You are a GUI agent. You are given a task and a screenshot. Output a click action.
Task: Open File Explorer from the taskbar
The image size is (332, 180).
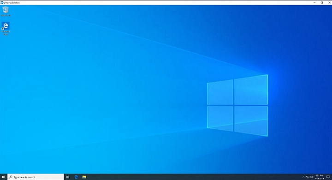[84, 177]
